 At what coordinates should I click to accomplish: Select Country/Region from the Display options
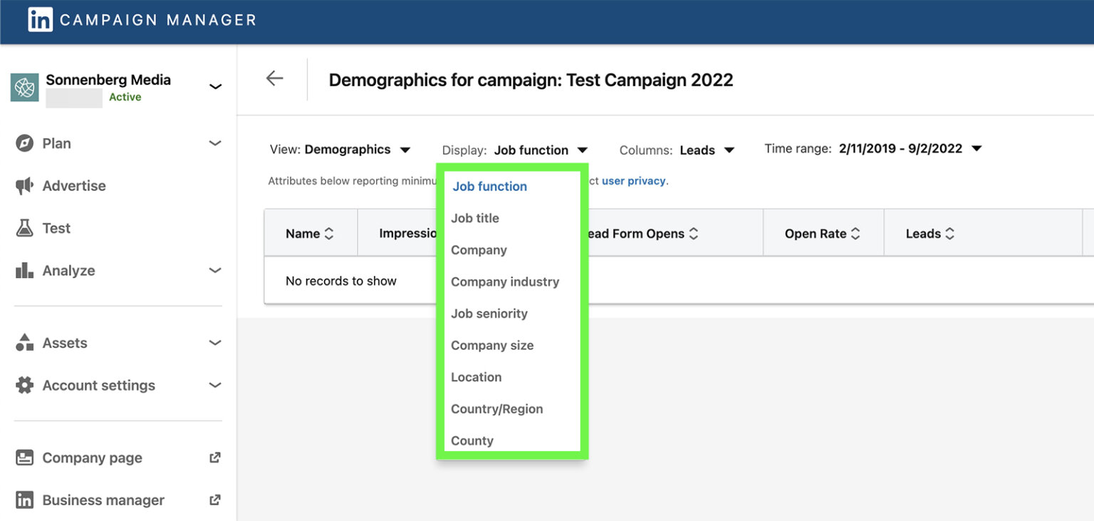497,409
